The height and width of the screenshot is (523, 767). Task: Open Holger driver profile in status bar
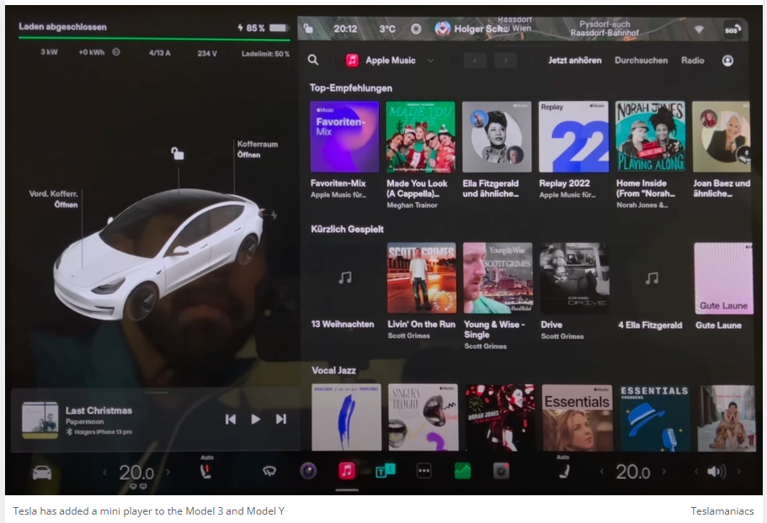(x=471, y=29)
